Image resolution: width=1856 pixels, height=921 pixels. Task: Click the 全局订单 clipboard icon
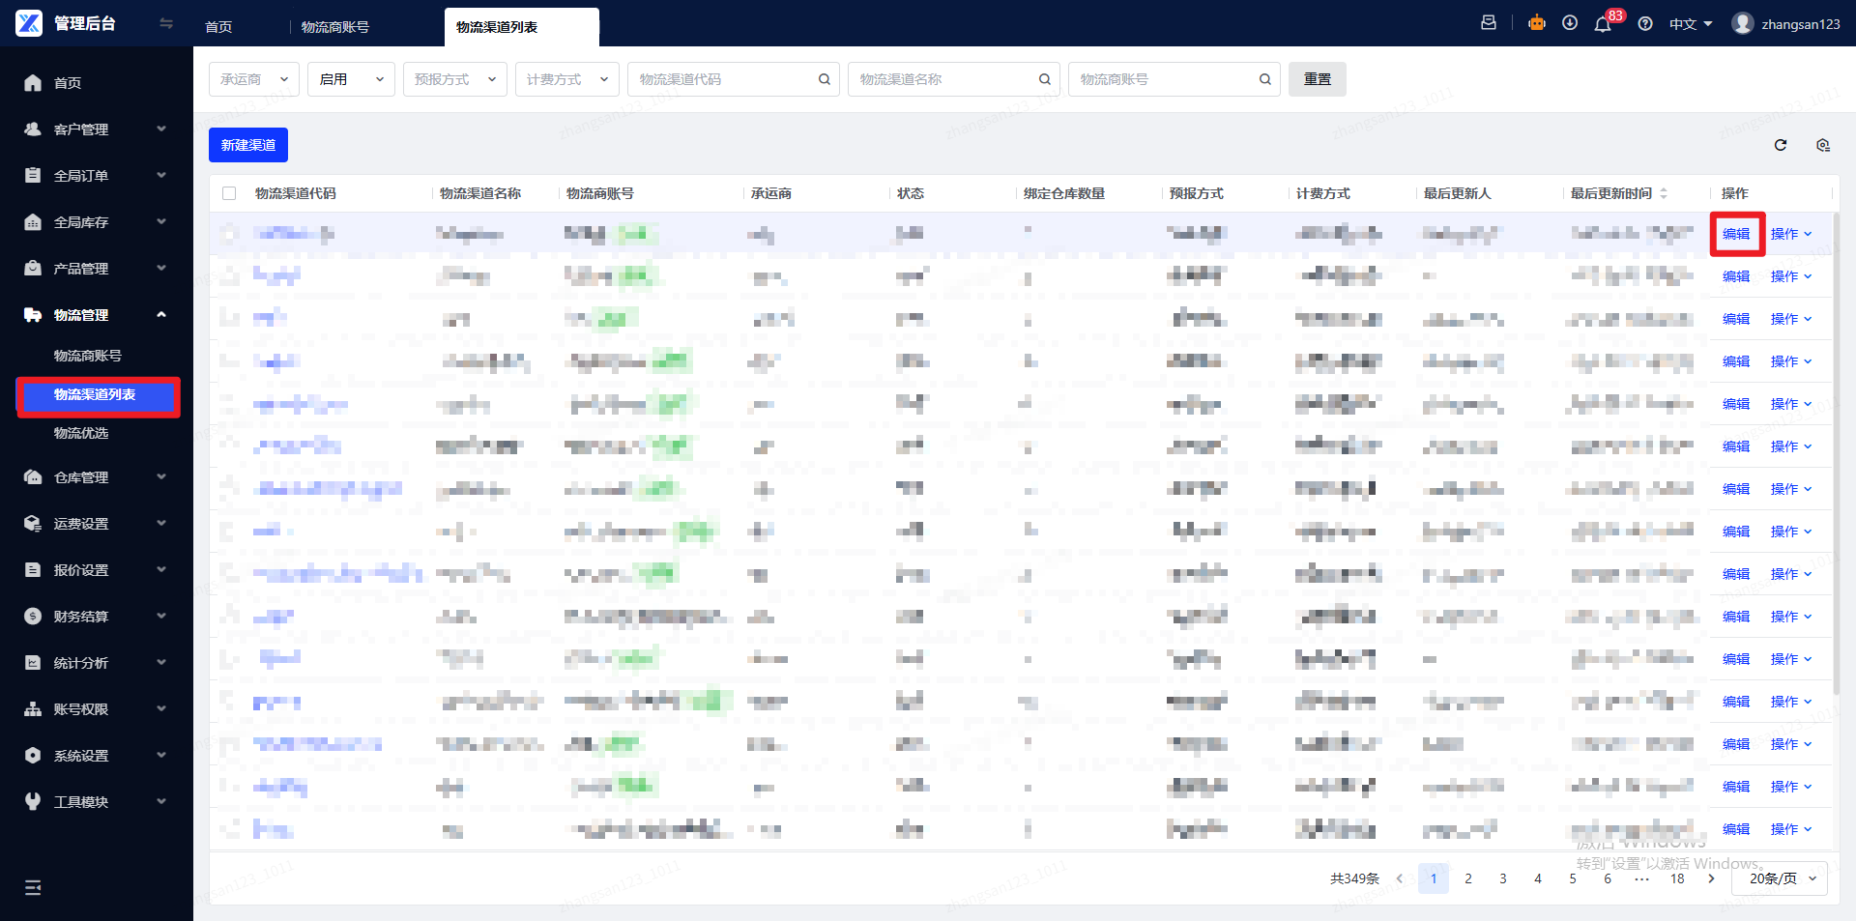tap(33, 176)
